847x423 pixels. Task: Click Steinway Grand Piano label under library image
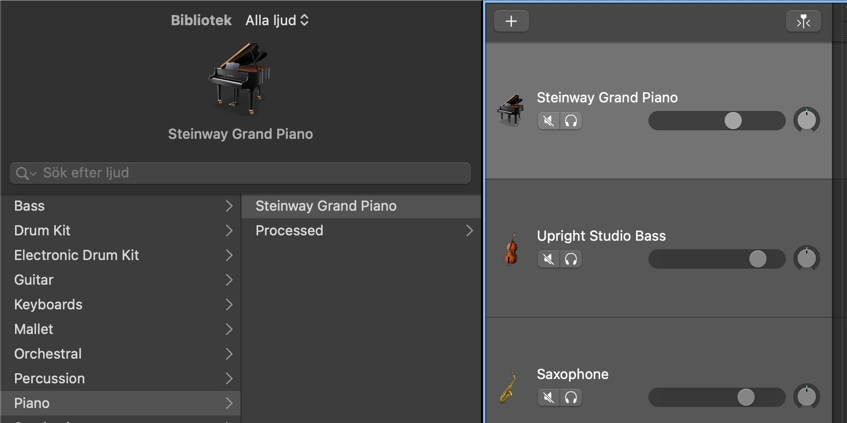point(240,134)
